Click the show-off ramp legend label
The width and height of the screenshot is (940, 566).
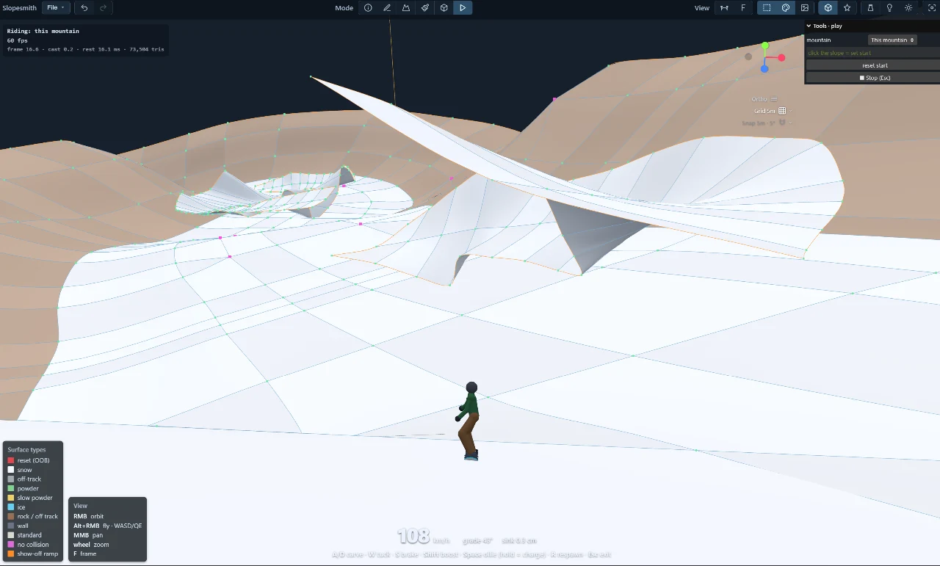point(37,554)
